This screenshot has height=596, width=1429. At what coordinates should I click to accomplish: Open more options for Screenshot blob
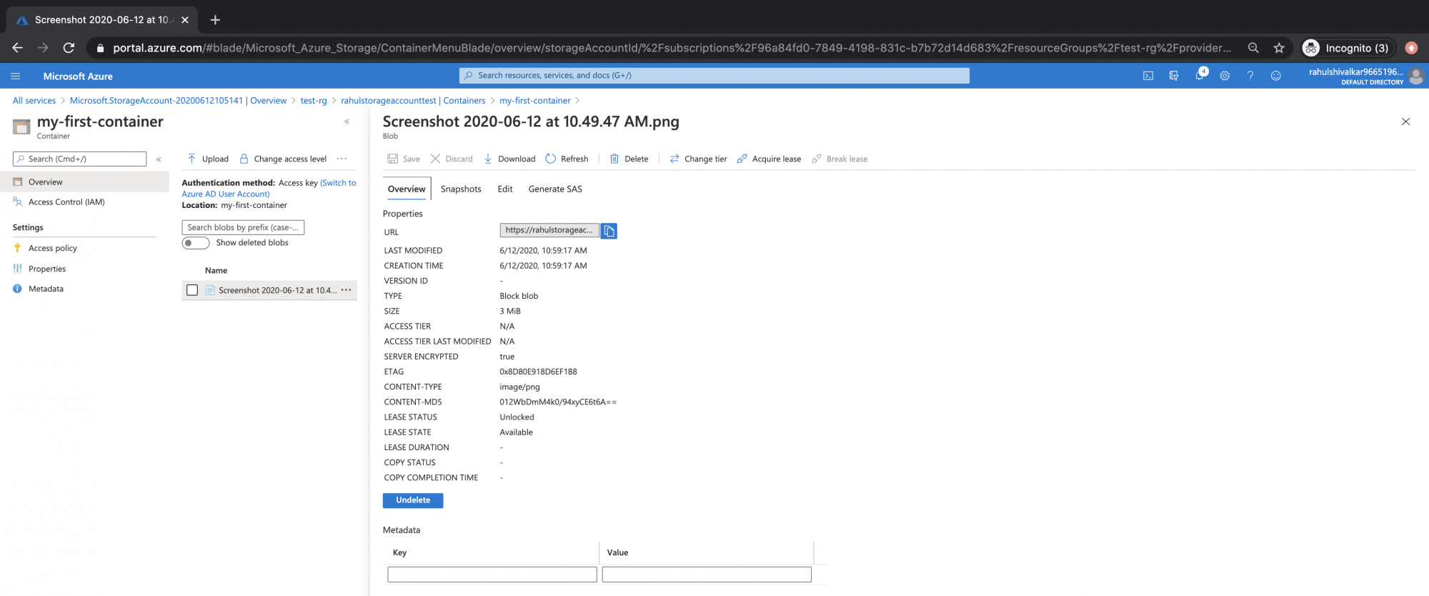pos(347,290)
